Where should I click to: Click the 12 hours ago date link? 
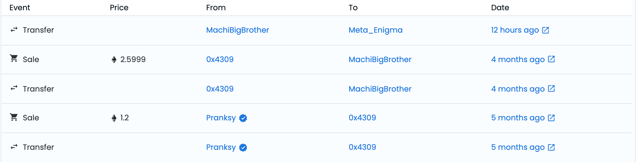tap(515, 30)
